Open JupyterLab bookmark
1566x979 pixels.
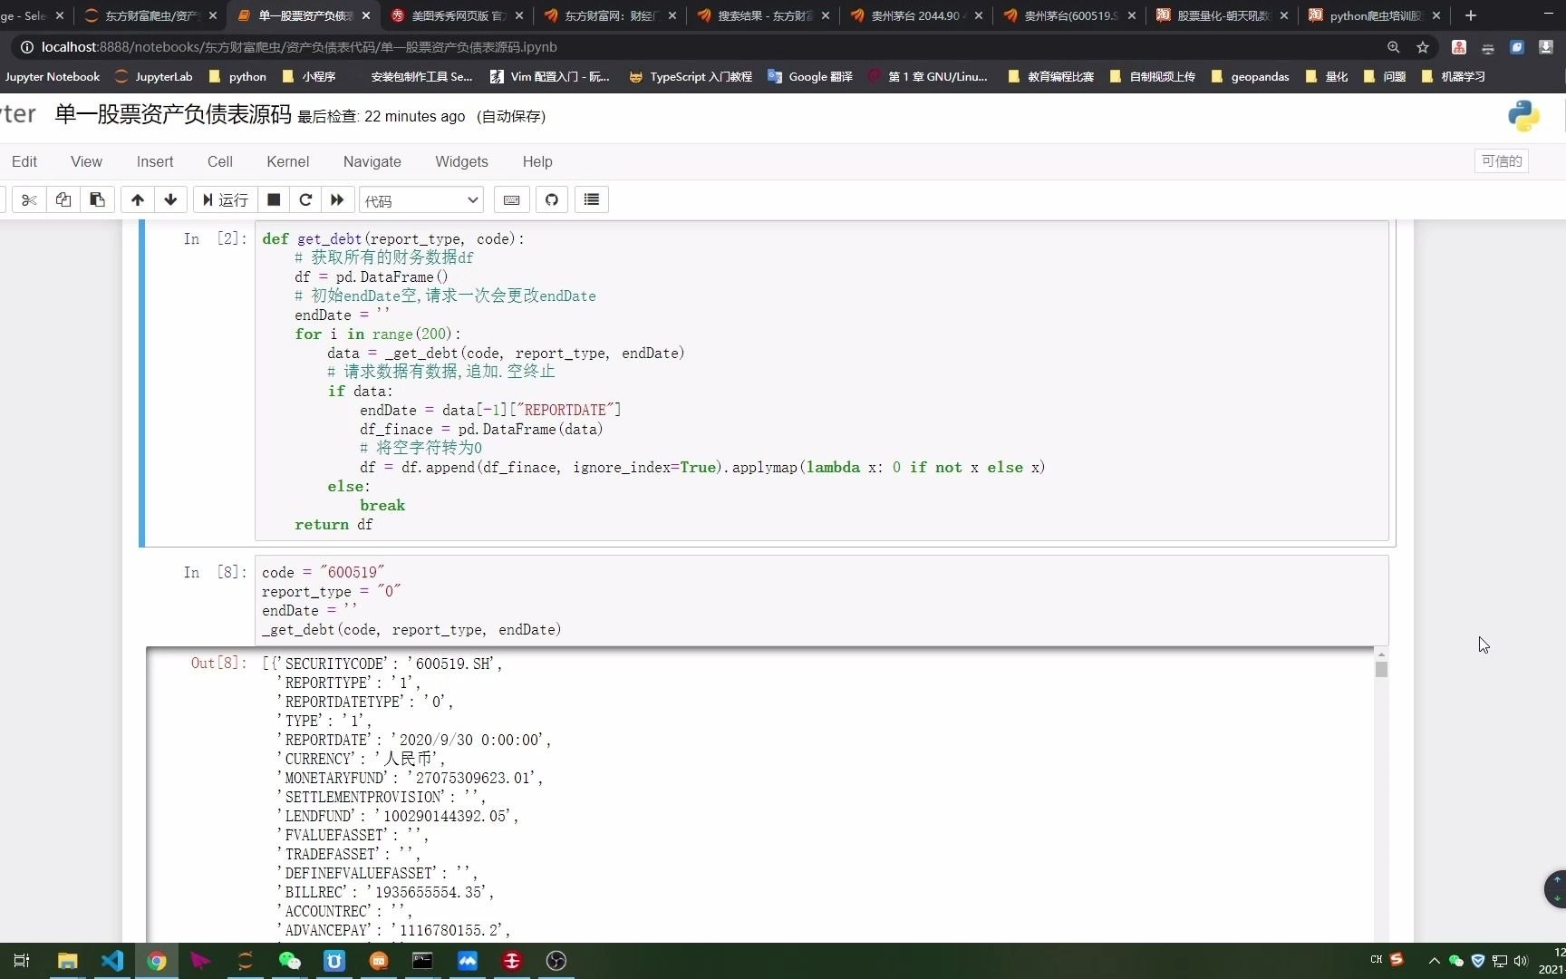tap(153, 76)
